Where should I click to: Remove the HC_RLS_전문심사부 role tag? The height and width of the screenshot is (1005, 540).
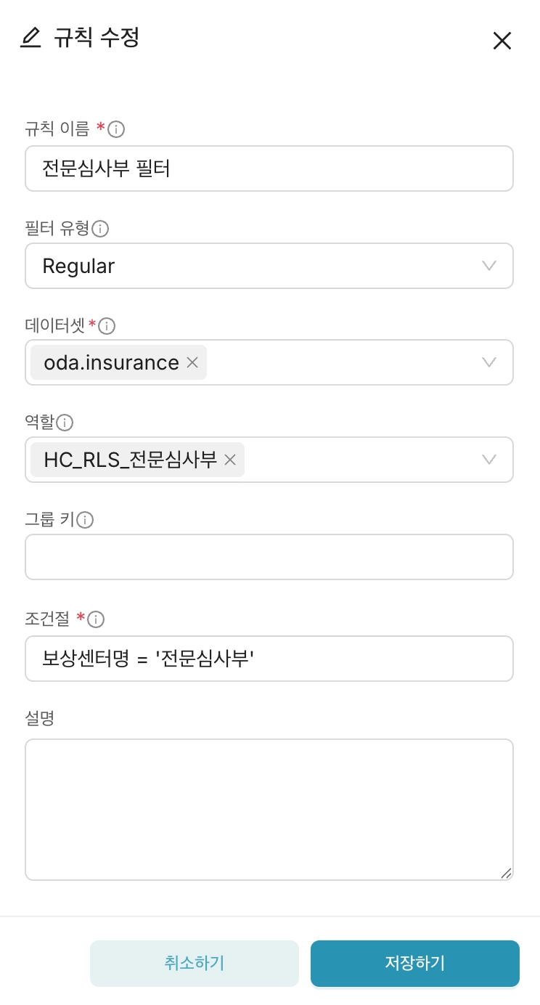click(230, 460)
